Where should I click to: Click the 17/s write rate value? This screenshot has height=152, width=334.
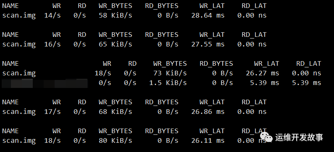(53, 112)
